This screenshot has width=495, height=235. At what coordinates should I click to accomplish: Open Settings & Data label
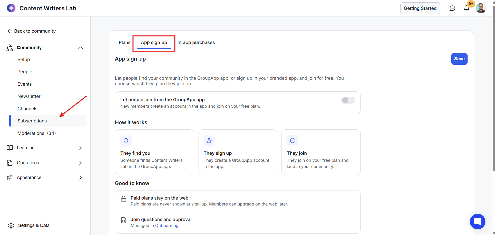(34, 225)
